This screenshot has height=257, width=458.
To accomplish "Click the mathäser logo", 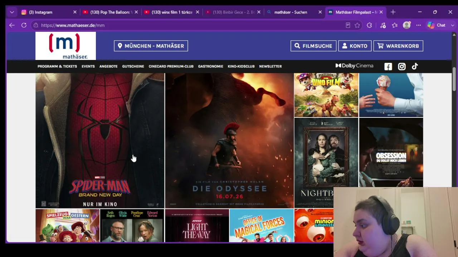I will click(65, 46).
